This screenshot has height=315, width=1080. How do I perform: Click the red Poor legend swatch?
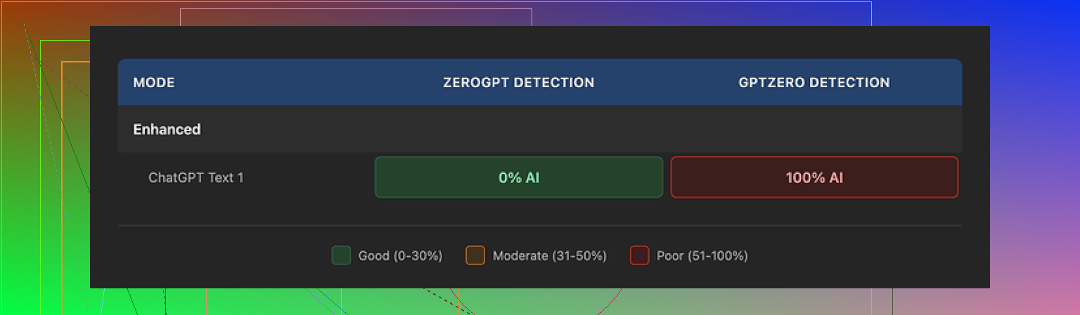(x=639, y=255)
